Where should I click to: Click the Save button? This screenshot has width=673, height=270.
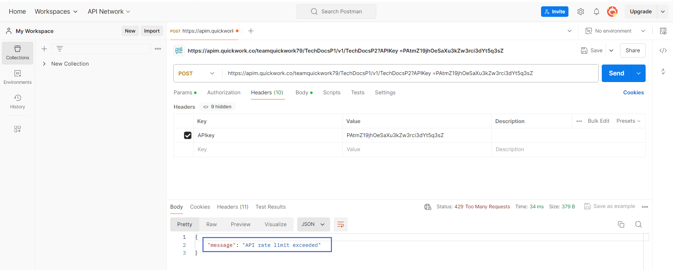click(x=592, y=50)
